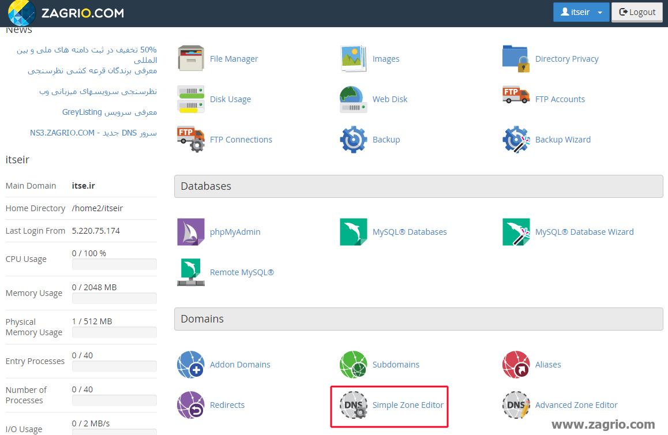Open the FTP Connections icon

pyautogui.click(x=191, y=139)
